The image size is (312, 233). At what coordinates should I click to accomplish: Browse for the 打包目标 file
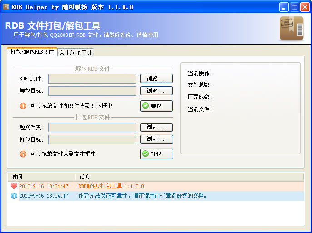[156, 139]
